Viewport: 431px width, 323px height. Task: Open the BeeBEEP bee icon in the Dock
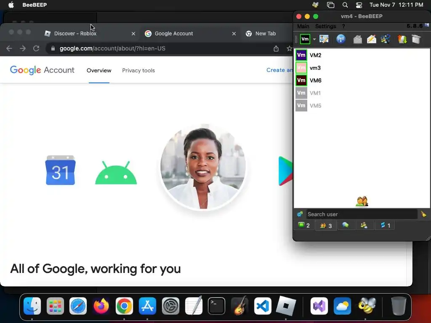pos(367,305)
